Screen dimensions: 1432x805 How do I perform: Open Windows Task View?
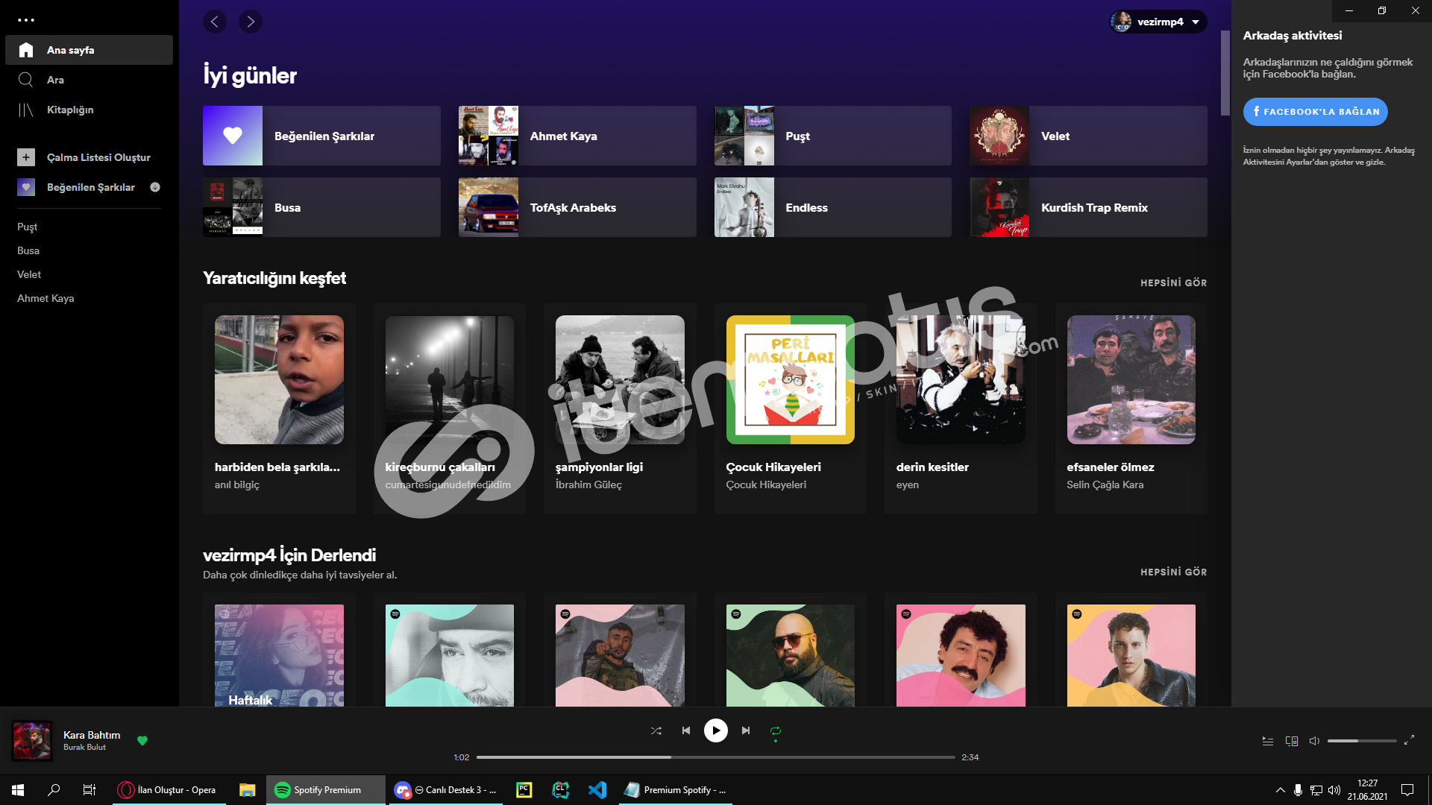[89, 790]
